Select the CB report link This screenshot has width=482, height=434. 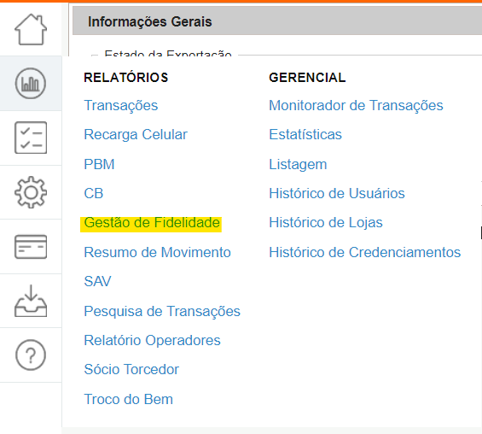tap(94, 193)
